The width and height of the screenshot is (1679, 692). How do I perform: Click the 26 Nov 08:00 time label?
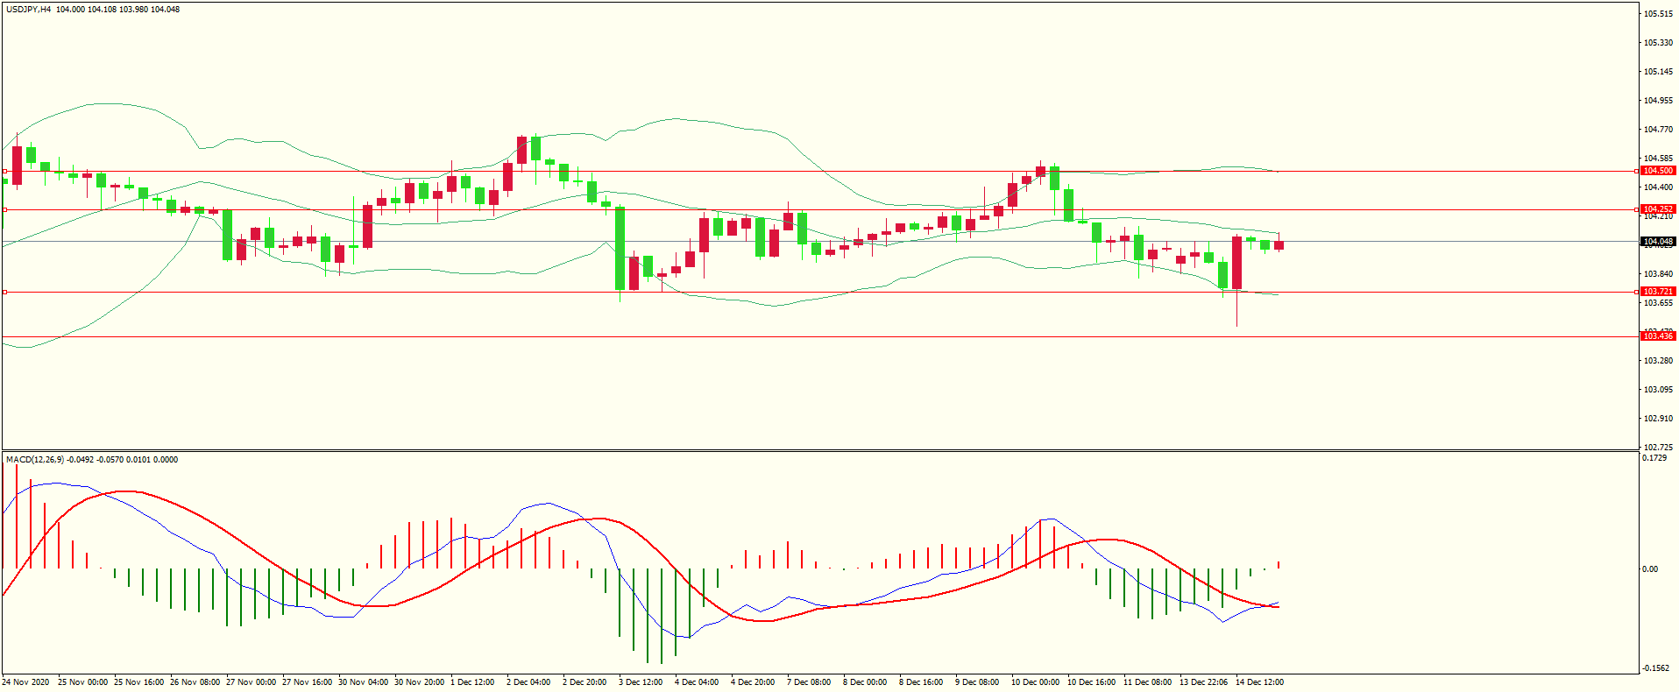pos(195,682)
